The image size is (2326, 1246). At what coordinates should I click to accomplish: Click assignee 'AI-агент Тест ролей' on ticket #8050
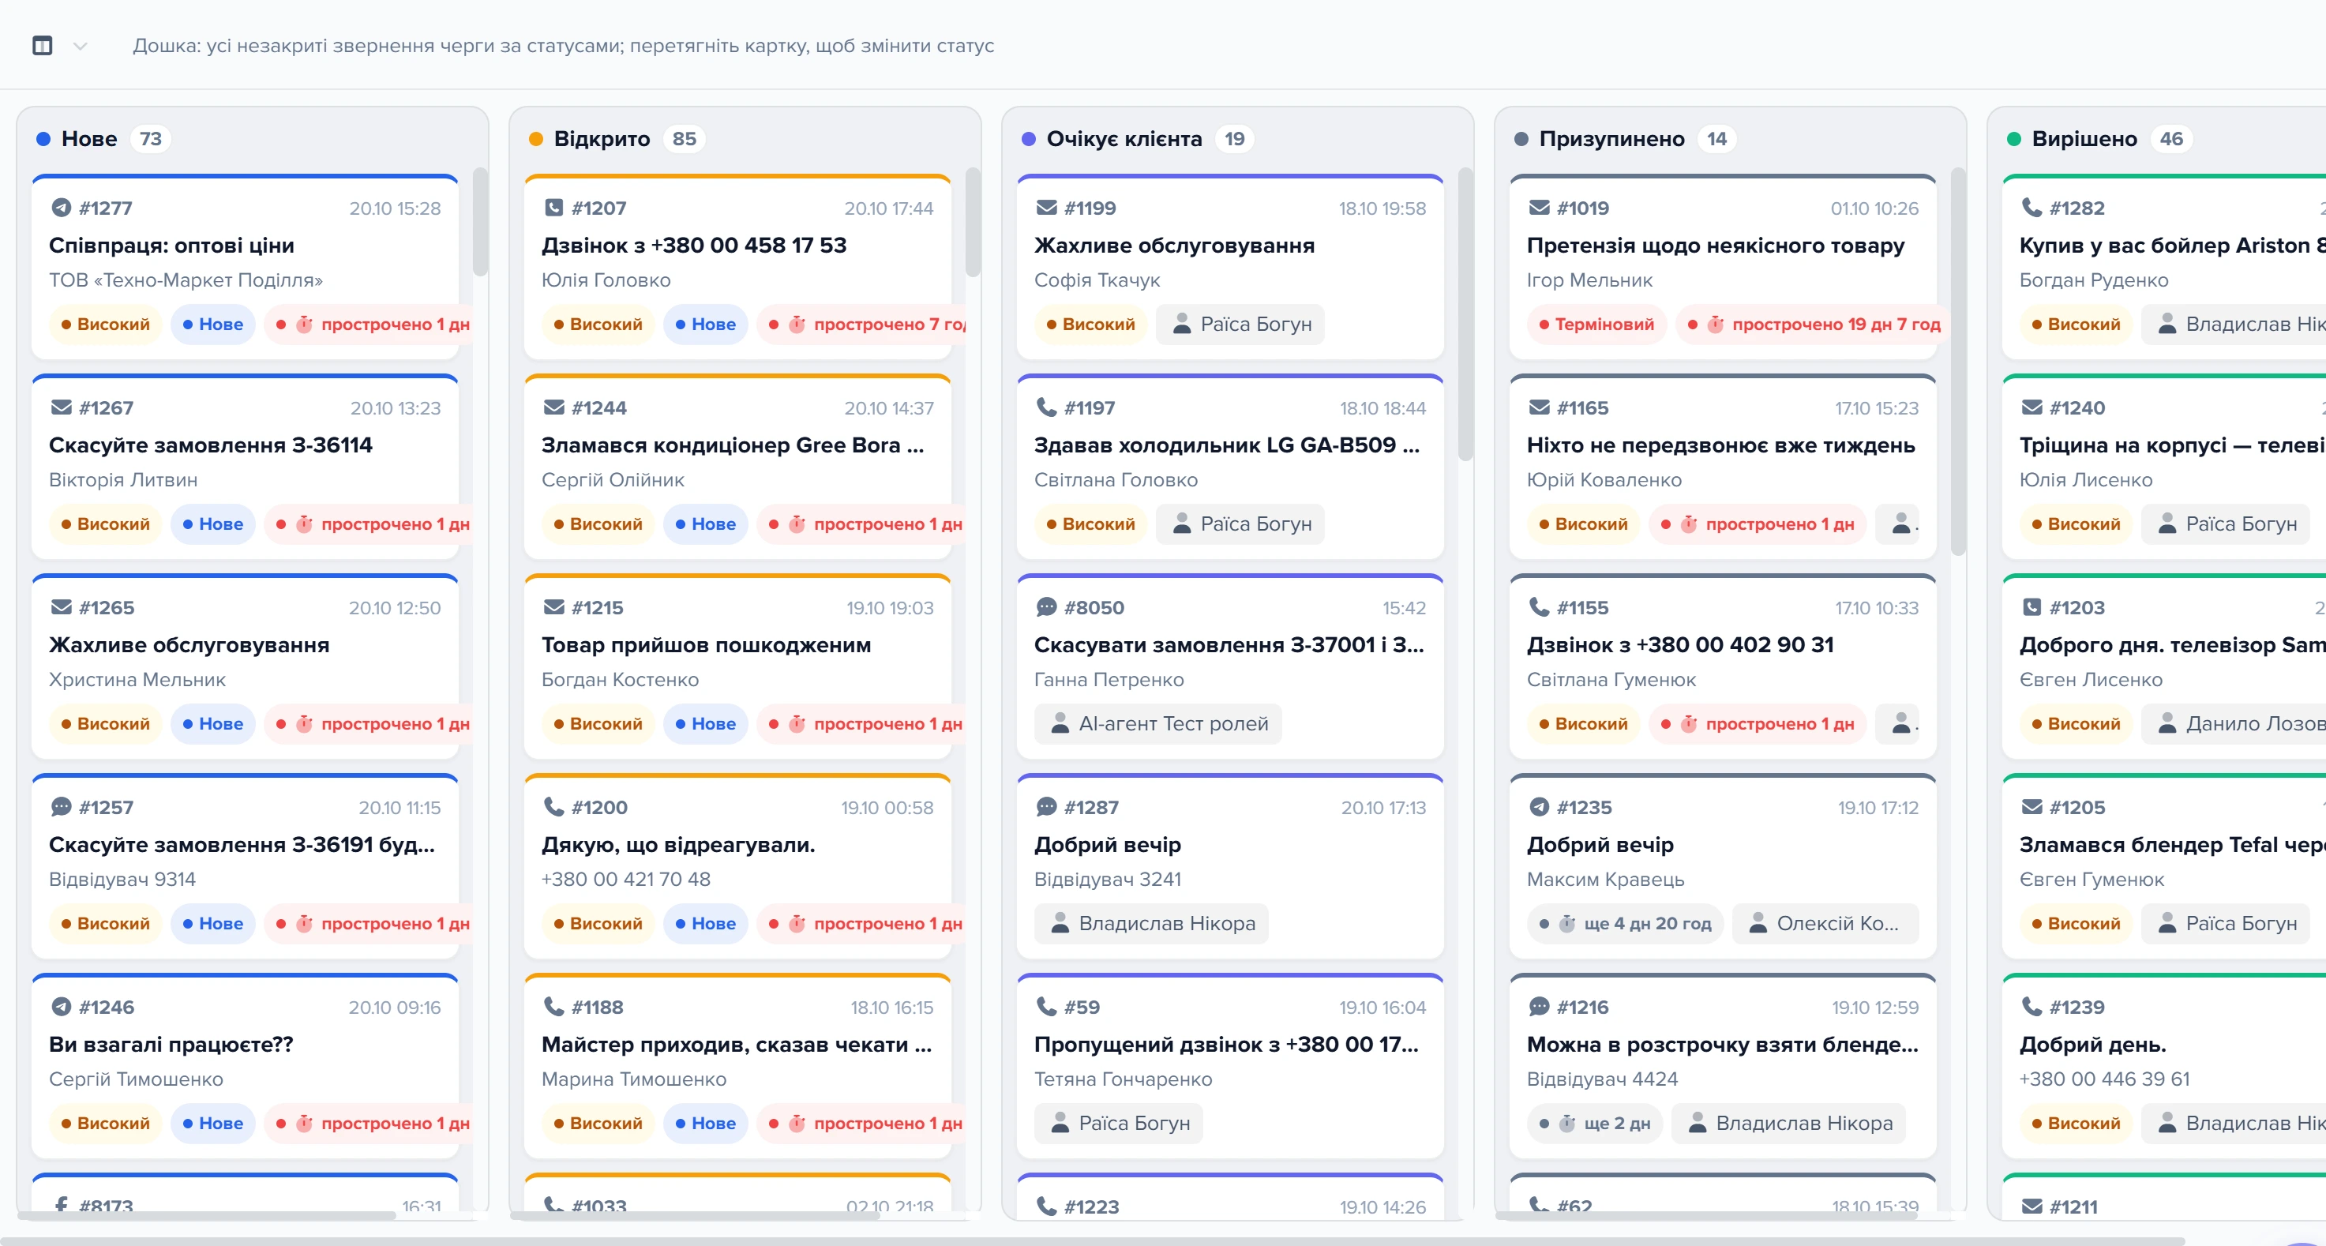[x=1158, y=724]
